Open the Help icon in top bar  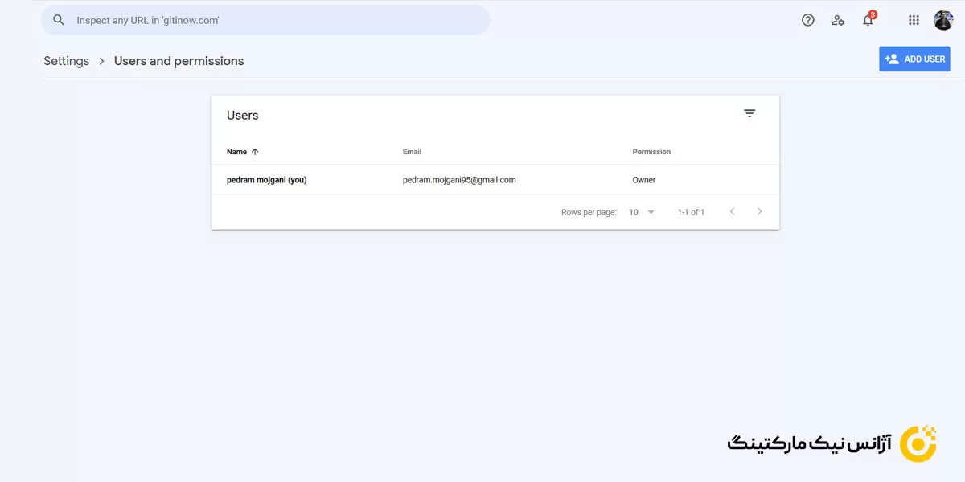tap(808, 20)
